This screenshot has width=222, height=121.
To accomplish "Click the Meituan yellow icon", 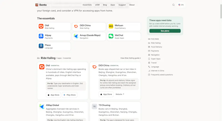I will pyautogui.click(x=111, y=26).
